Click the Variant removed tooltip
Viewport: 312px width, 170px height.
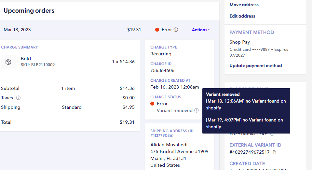click(246, 111)
